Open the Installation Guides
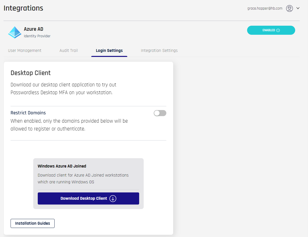 (x=32, y=223)
